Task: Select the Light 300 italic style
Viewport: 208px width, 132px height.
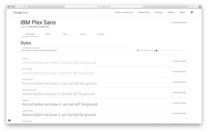Action: click(x=179, y=114)
